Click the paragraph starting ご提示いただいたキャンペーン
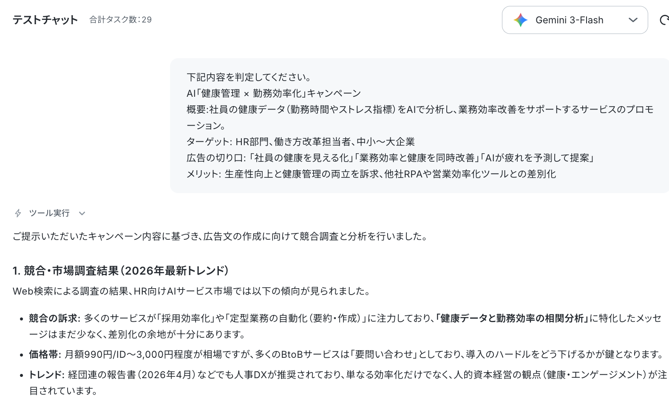The width and height of the screenshot is (669, 410). [220, 236]
